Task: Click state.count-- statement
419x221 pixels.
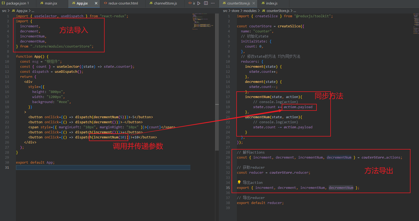Action: (263, 87)
